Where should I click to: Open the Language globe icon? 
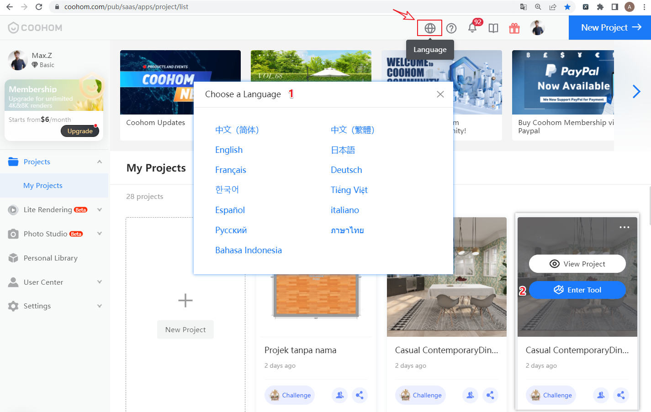tap(429, 28)
